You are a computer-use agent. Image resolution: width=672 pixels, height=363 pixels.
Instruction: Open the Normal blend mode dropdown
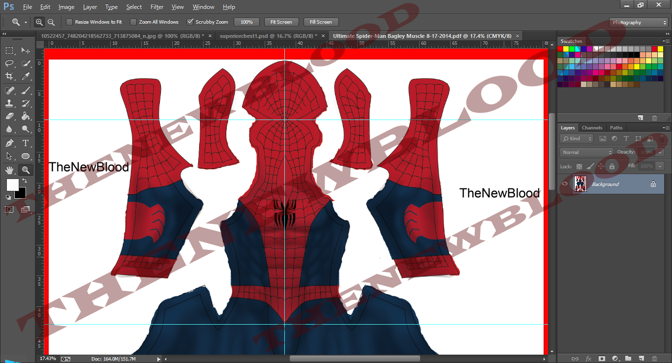tap(586, 152)
